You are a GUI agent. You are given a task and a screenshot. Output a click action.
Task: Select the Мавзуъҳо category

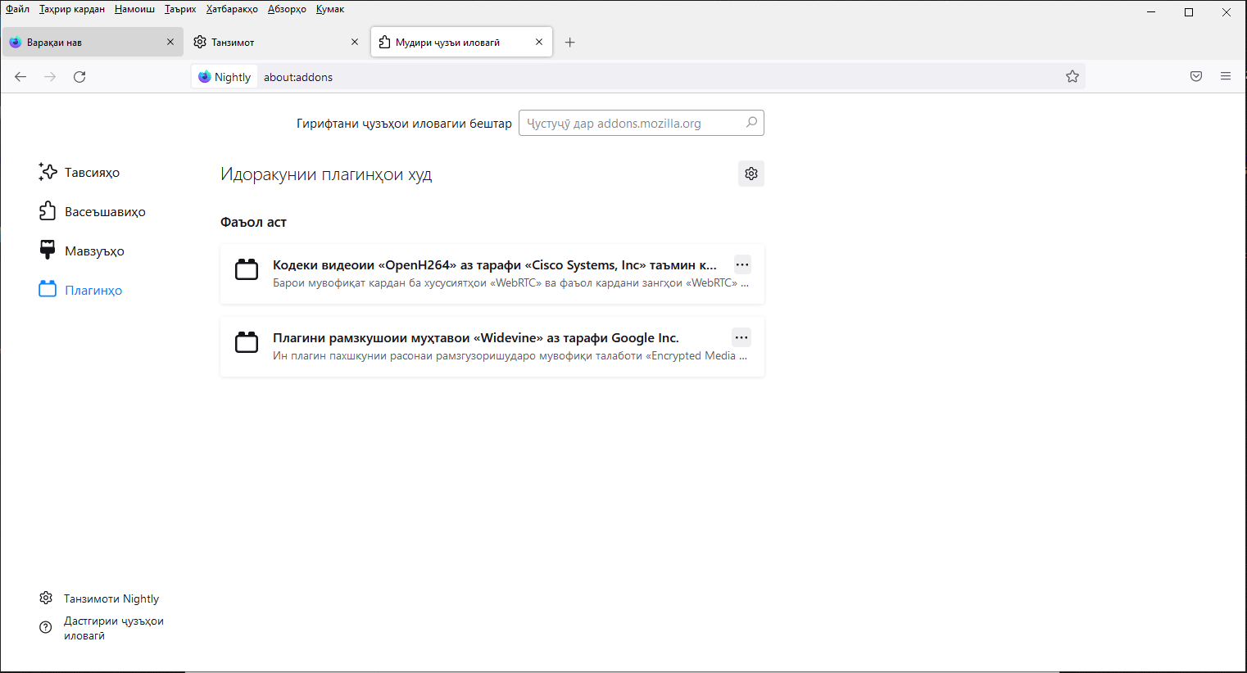[x=83, y=251]
